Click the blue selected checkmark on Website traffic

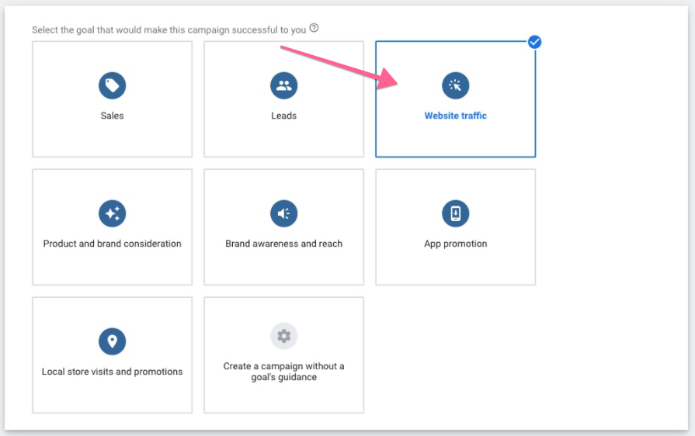coord(534,42)
